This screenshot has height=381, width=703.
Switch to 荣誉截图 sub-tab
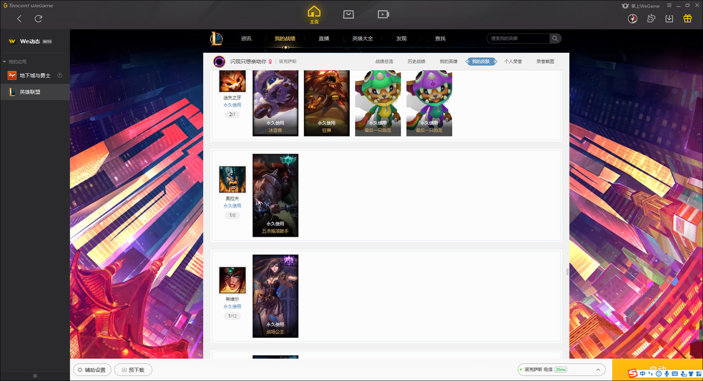(545, 62)
